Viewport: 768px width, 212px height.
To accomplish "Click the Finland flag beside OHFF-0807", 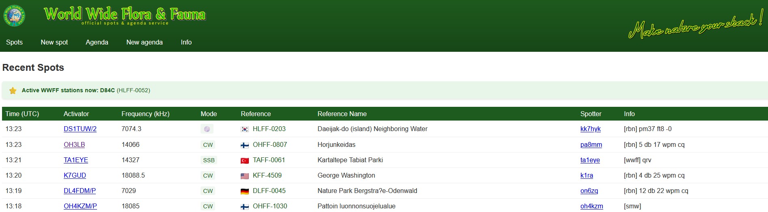I will coord(245,145).
